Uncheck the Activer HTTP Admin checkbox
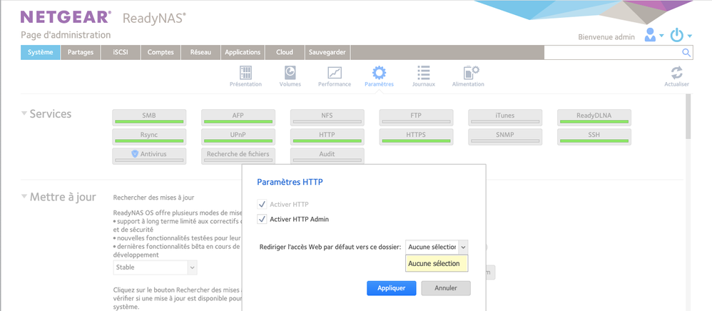 pos(262,219)
